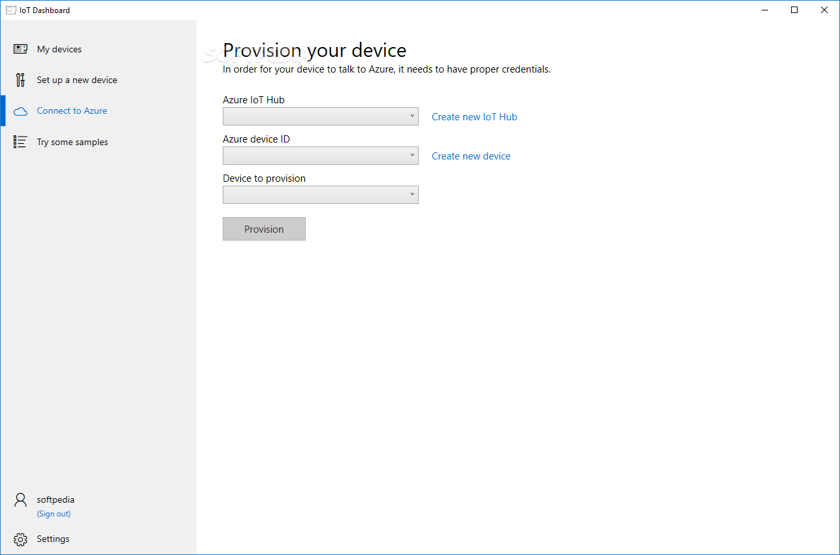The width and height of the screenshot is (840, 555).
Task: Click the Create new IoT Hub link
Action: (x=474, y=117)
